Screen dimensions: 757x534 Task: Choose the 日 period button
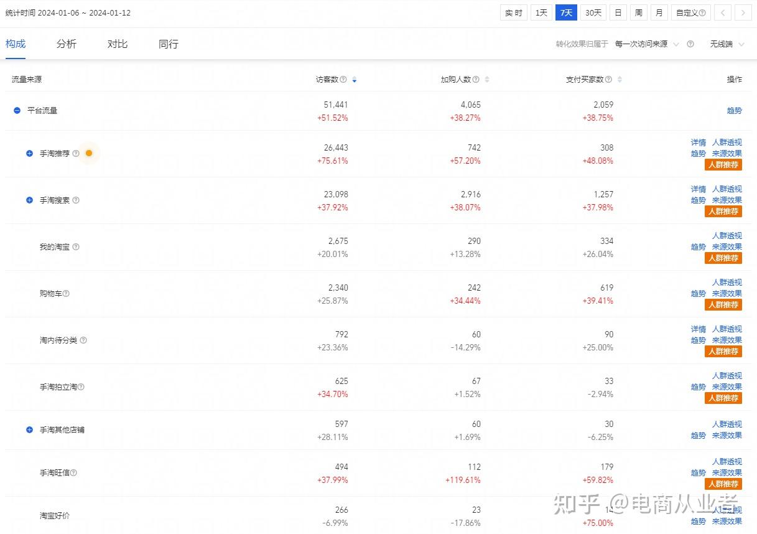618,12
